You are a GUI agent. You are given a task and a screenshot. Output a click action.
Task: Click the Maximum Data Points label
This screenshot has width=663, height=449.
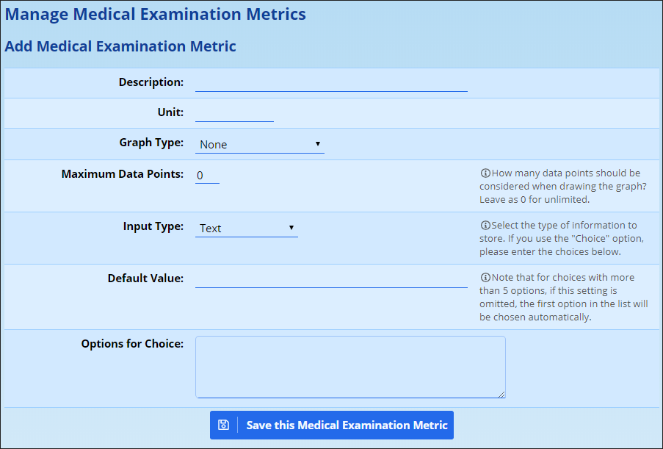point(123,174)
